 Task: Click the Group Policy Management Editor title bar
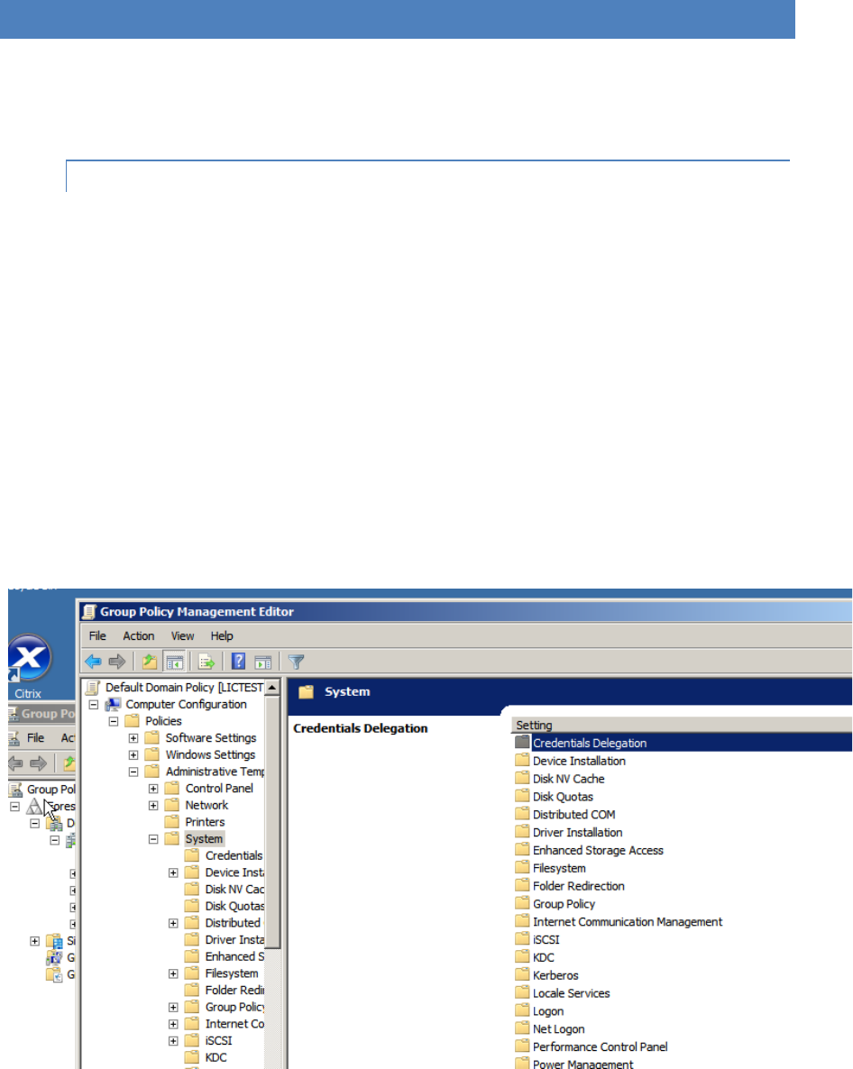tap(465, 611)
